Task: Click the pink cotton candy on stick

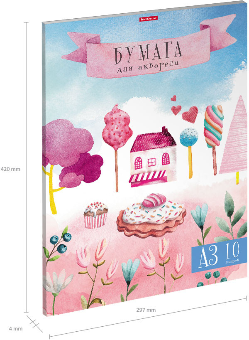Action: pyautogui.click(x=117, y=148)
